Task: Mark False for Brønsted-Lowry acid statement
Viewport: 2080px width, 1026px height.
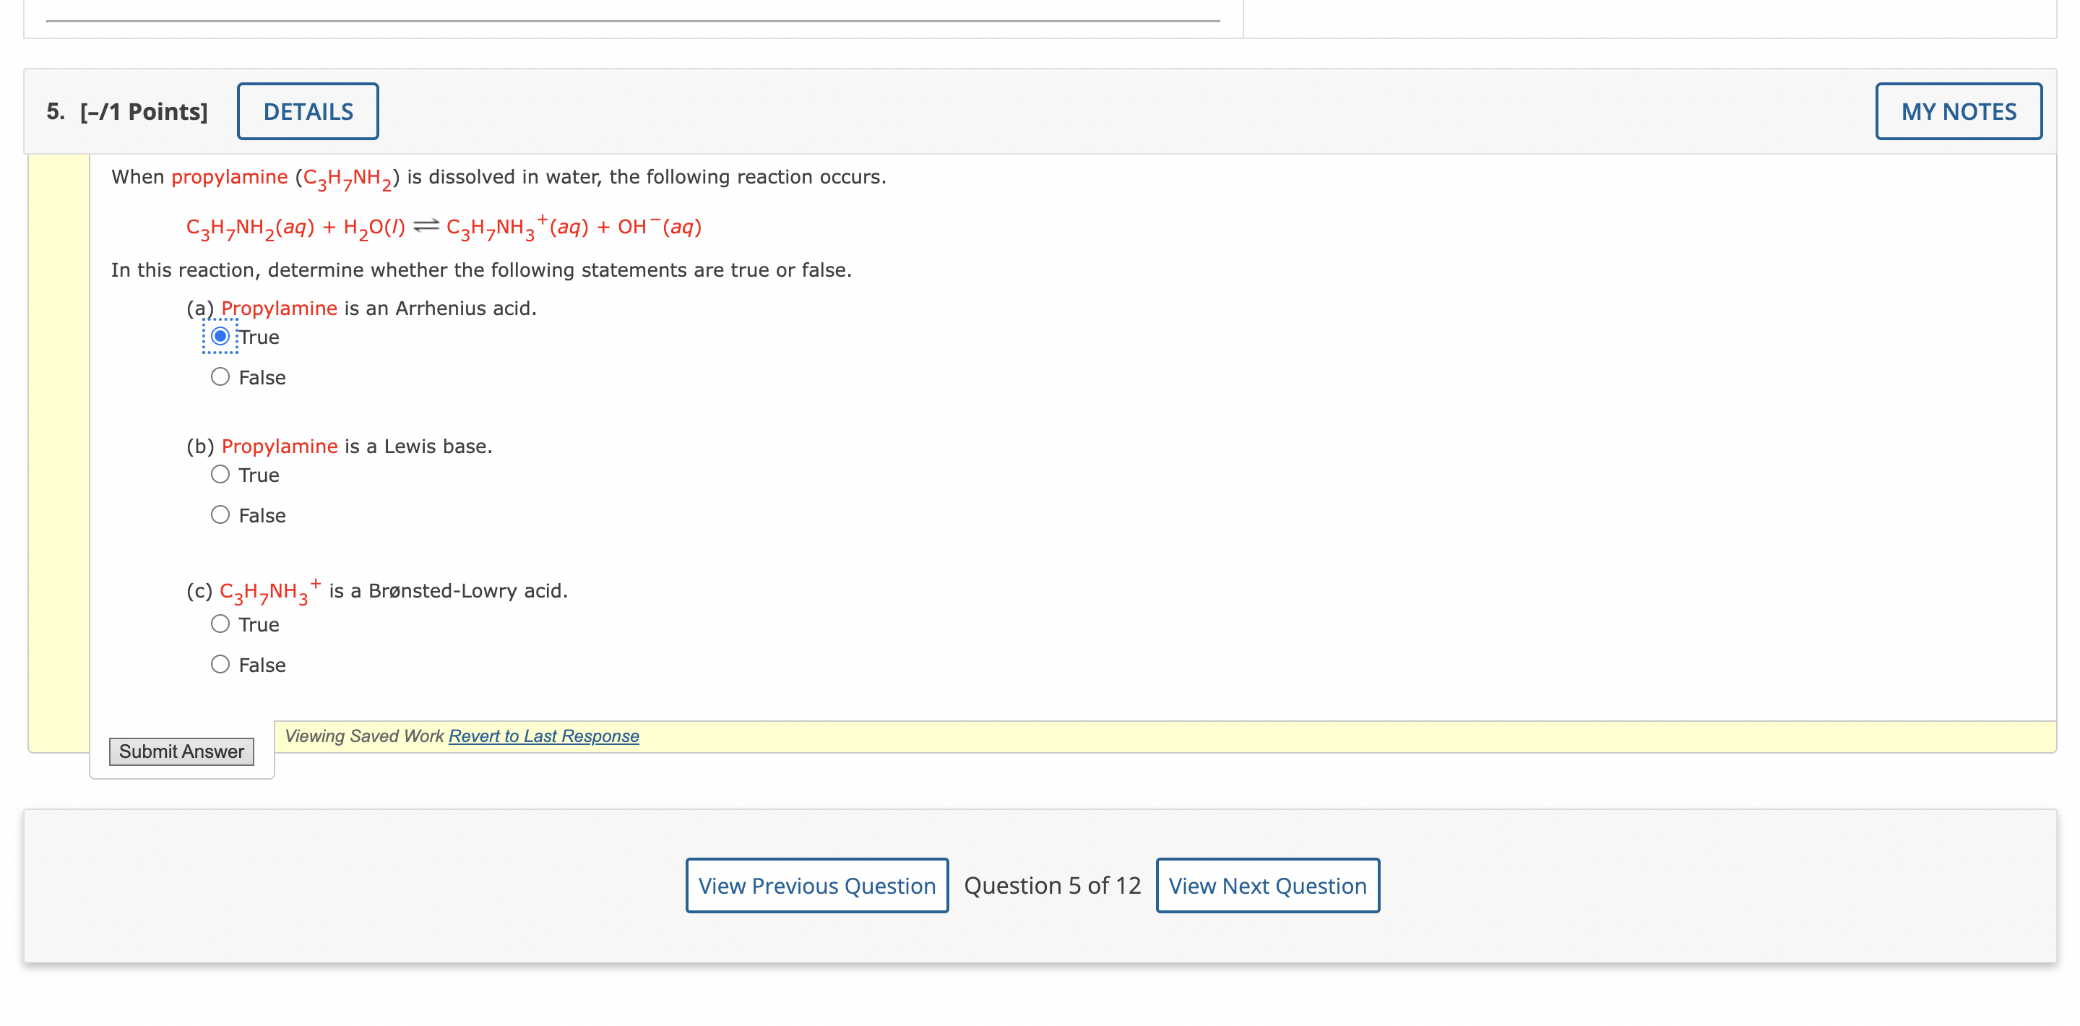Action: [x=220, y=663]
